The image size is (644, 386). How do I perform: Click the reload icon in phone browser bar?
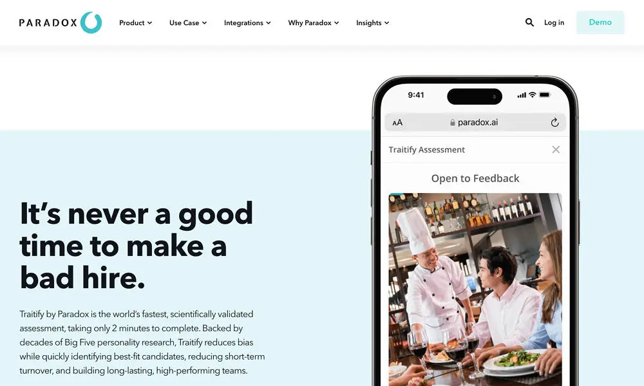tap(554, 122)
